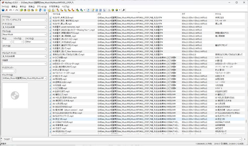Click the Undo arrow icon in toolbar

[x=11, y=10]
